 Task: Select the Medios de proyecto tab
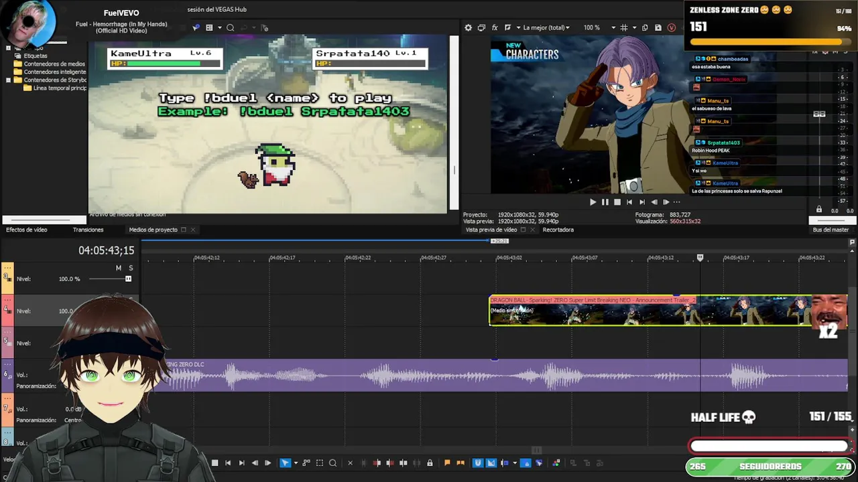click(153, 230)
